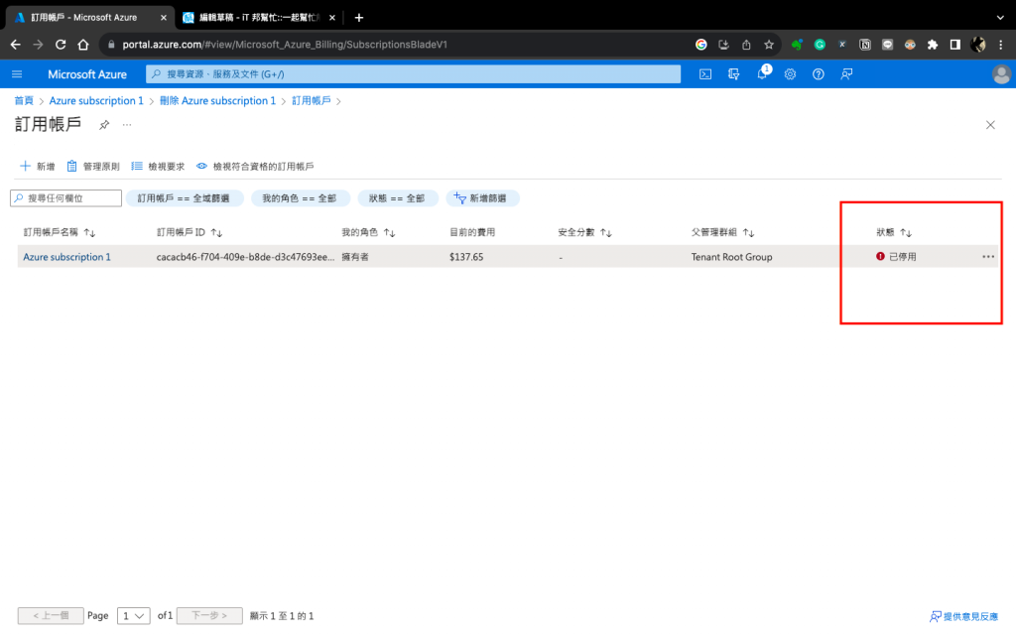Open the share icon in the address bar
This screenshot has width=1016, height=635.
point(746,44)
